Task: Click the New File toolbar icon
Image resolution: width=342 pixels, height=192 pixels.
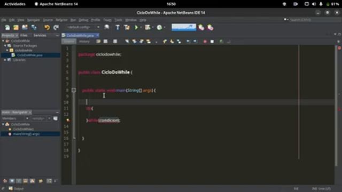Action: pyautogui.click(x=7, y=27)
